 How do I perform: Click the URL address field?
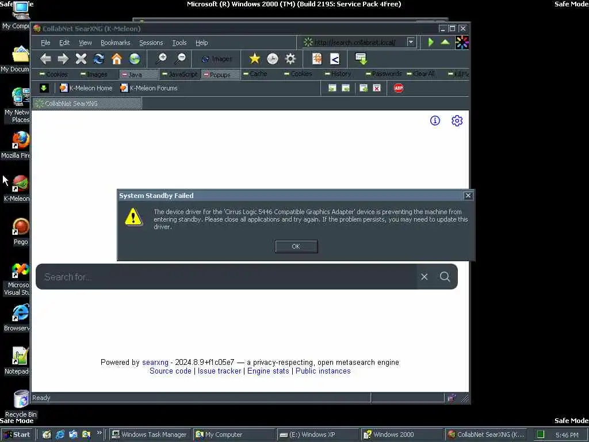coord(354,43)
